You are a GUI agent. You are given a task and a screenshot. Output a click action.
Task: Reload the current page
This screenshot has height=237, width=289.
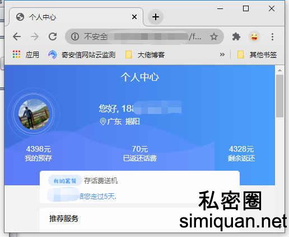point(53,37)
